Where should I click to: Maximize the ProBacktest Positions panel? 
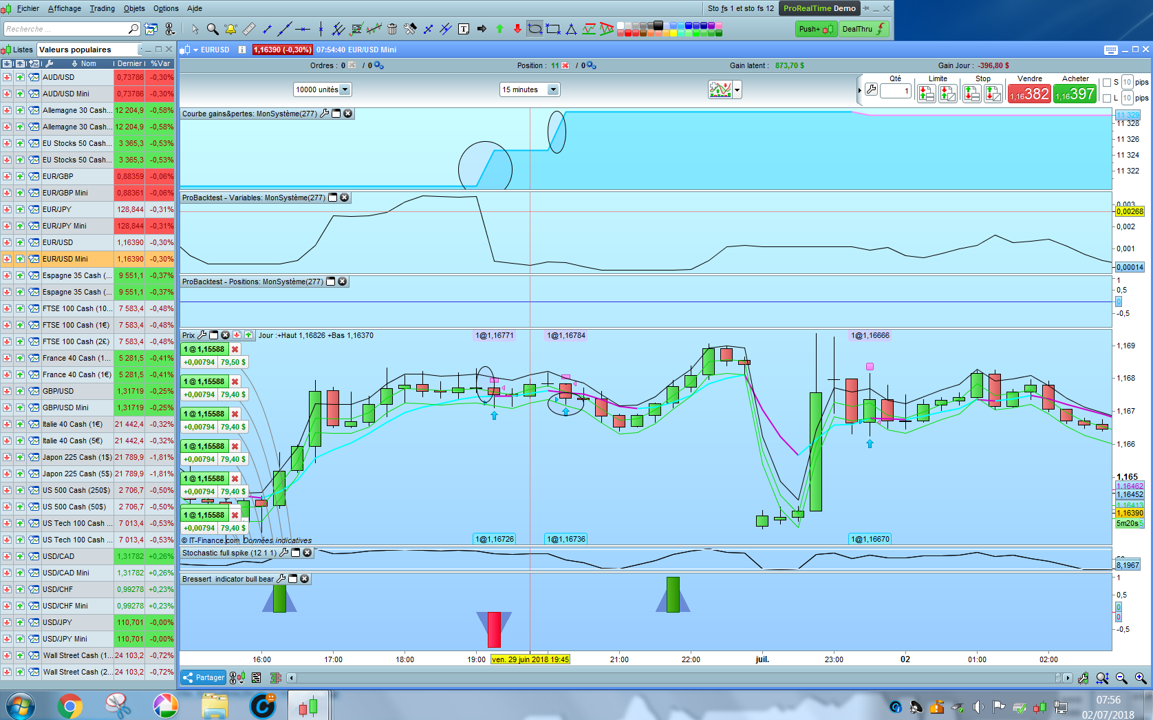pos(331,282)
